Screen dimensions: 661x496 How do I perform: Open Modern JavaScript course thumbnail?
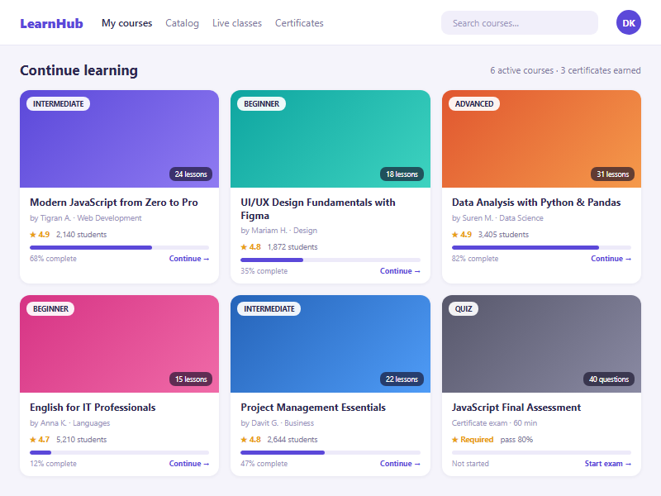pos(119,139)
